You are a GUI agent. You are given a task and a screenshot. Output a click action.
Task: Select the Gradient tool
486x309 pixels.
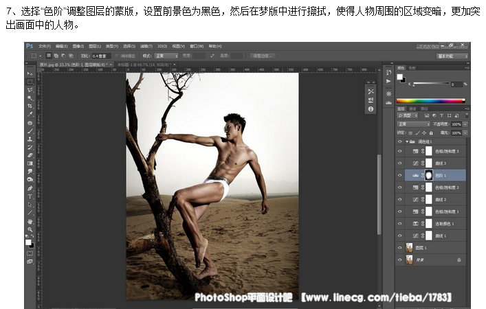(30, 163)
